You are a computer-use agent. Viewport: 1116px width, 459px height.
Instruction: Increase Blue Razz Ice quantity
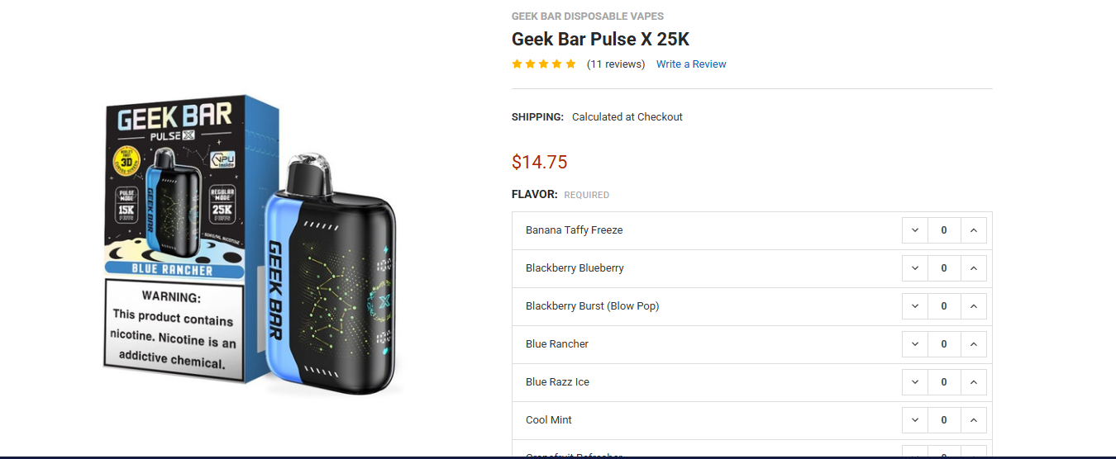click(x=974, y=382)
